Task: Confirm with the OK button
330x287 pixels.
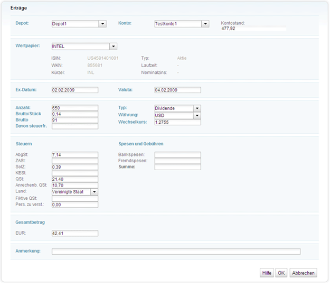Action: point(281,273)
